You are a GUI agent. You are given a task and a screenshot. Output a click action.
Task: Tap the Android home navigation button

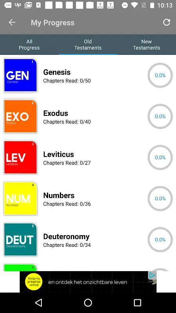pos(88,302)
